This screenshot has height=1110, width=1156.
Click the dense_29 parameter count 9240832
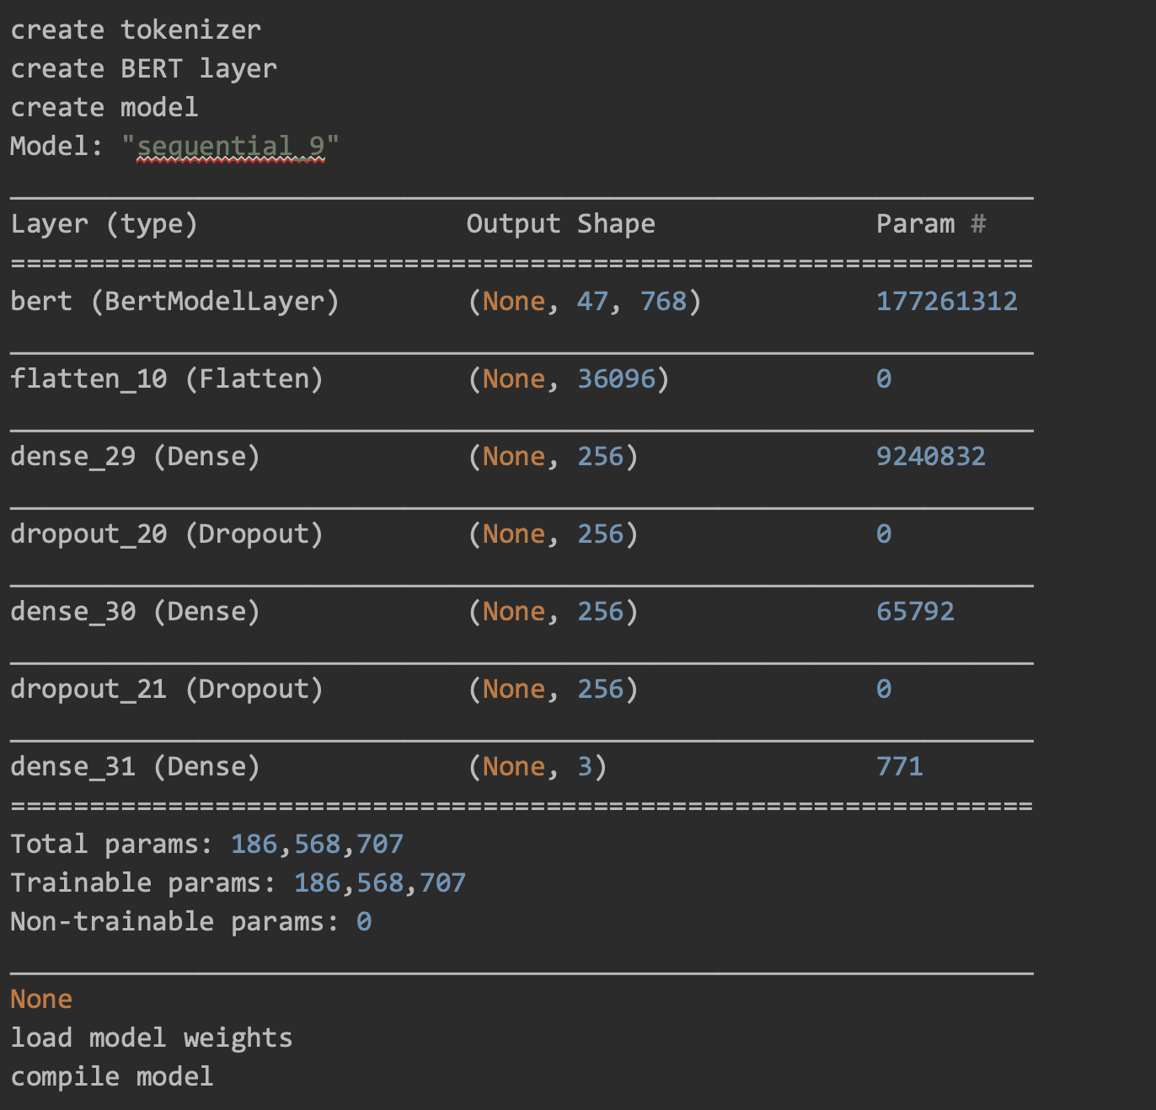pos(930,456)
